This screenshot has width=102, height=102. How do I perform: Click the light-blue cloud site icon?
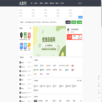tap(53, 66)
